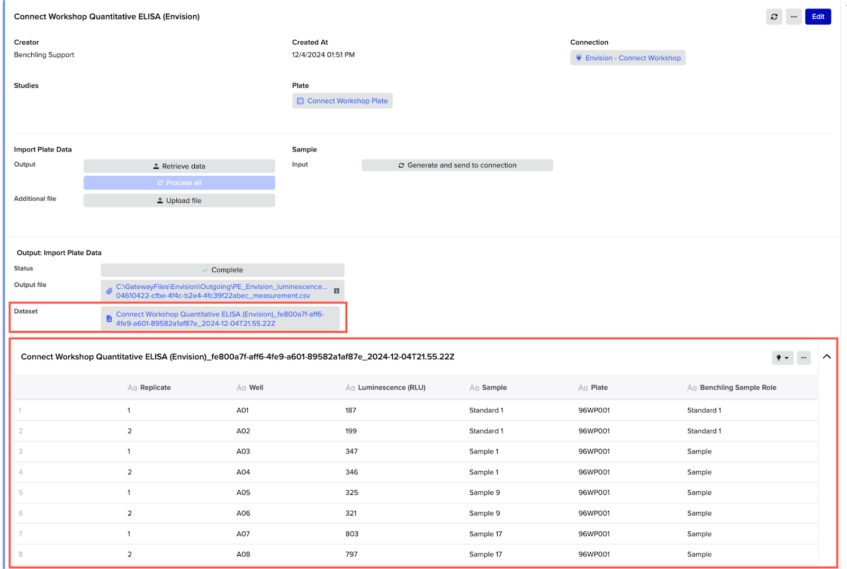This screenshot has height=569, width=847.
Task: Click luminescence value 321
Action: (x=351, y=513)
